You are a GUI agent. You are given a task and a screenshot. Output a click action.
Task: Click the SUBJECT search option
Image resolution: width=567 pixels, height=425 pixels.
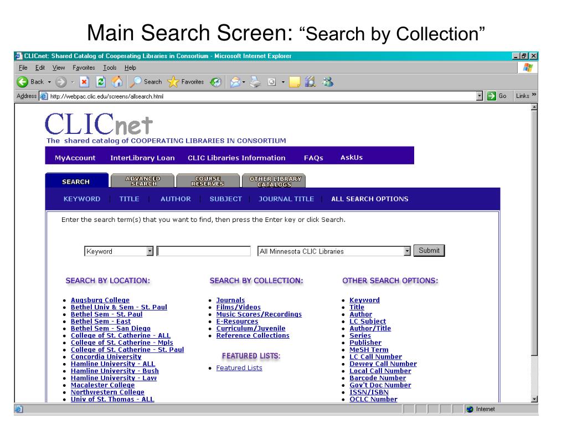point(226,199)
